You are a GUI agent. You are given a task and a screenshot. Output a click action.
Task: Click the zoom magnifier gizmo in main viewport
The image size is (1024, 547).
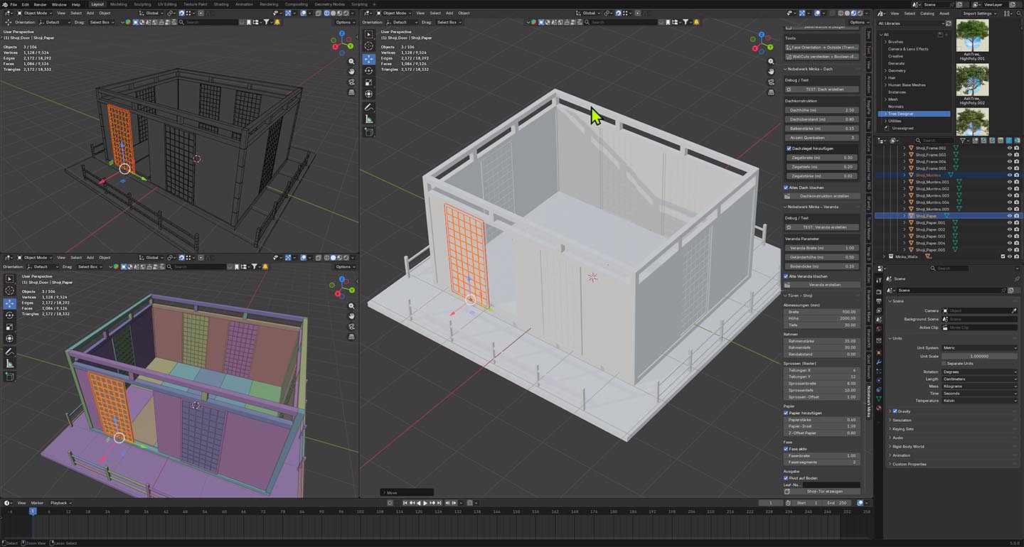pyautogui.click(x=772, y=60)
